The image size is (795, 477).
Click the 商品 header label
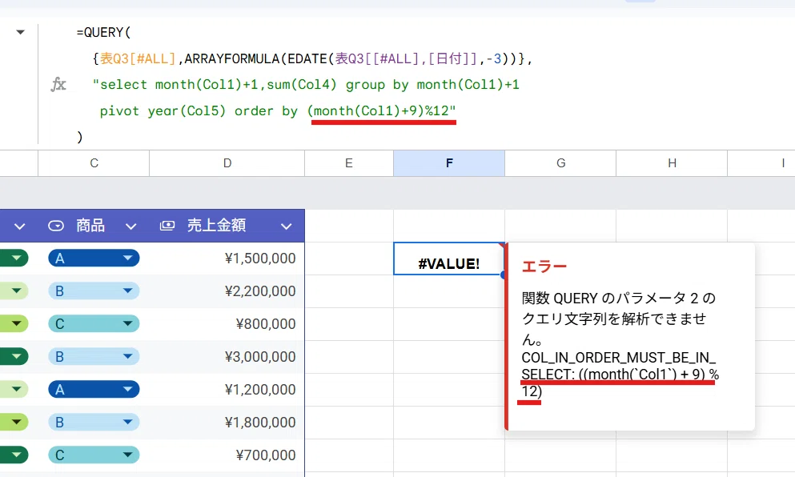tap(90, 226)
